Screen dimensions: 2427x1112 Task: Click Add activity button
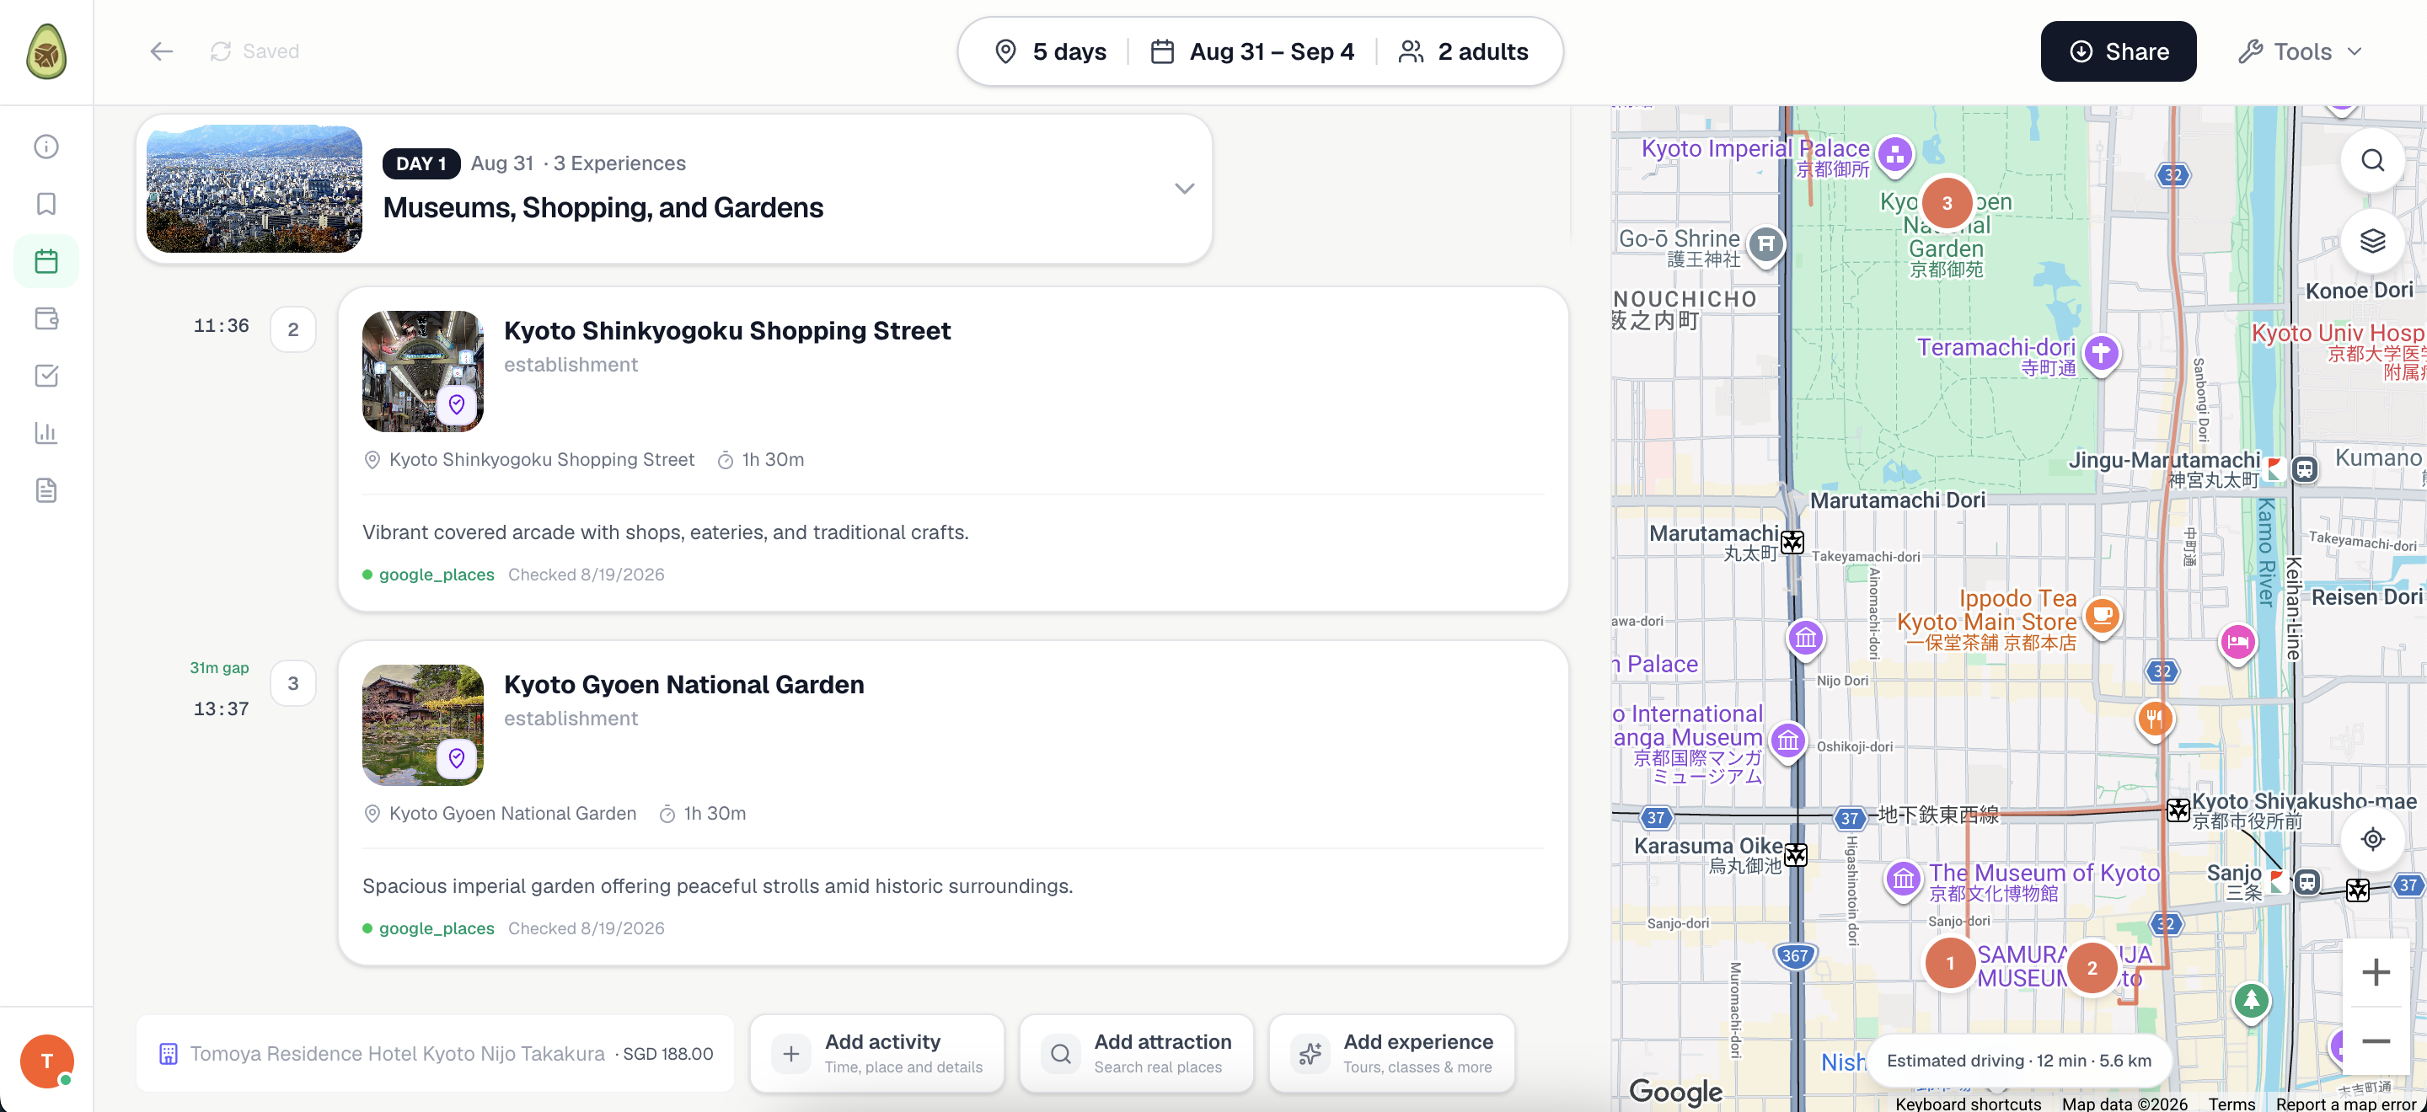coord(877,1054)
